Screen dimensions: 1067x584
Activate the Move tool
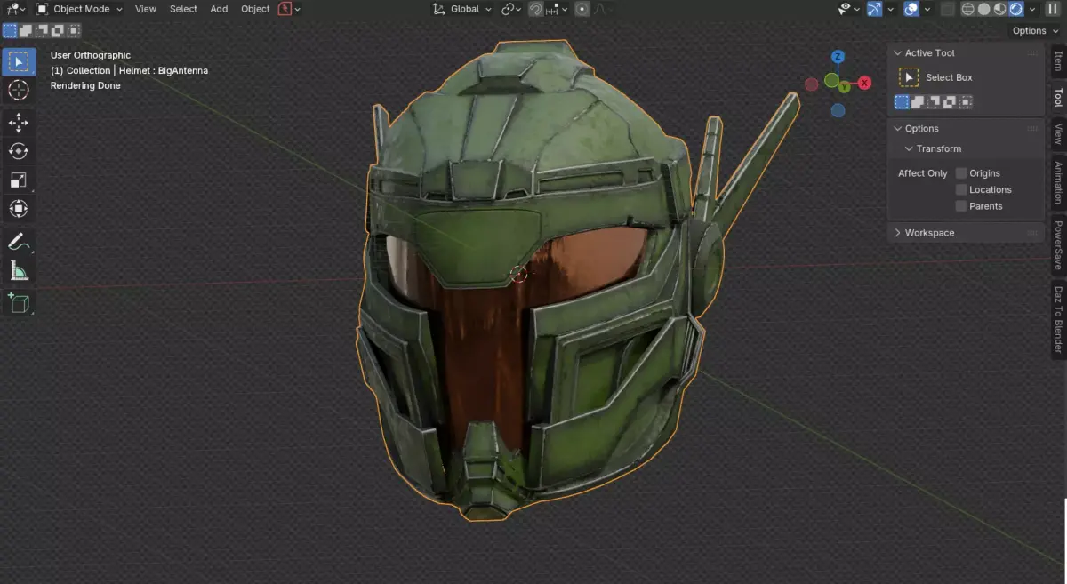pos(19,123)
